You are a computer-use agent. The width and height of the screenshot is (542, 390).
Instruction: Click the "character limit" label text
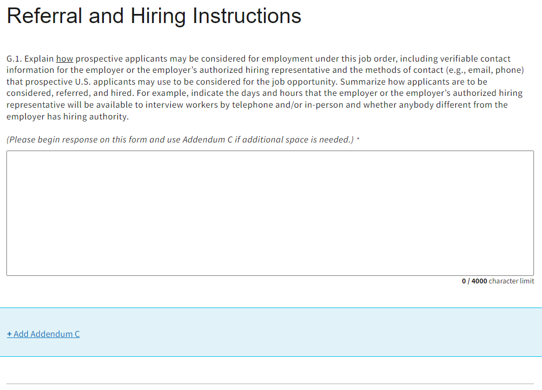pos(511,281)
